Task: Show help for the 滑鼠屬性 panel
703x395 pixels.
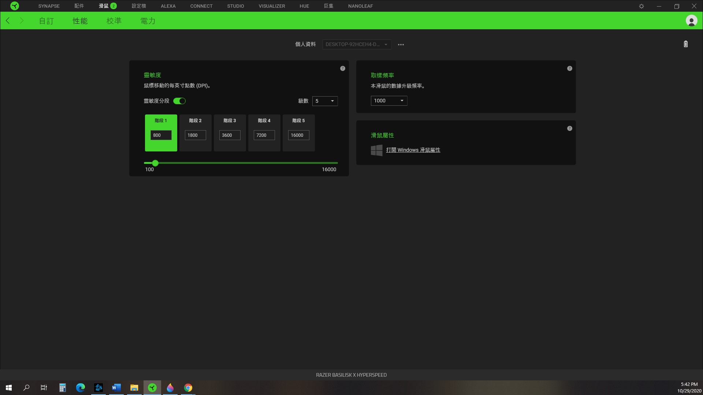Action: pos(570,128)
